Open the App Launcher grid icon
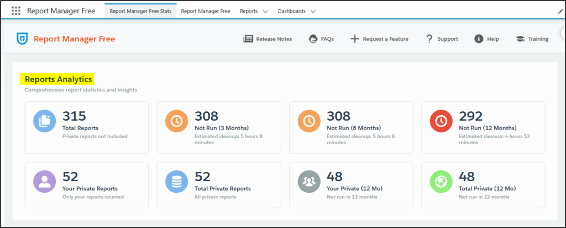The width and height of the screenshot is (566, 228). click(16, 11)
